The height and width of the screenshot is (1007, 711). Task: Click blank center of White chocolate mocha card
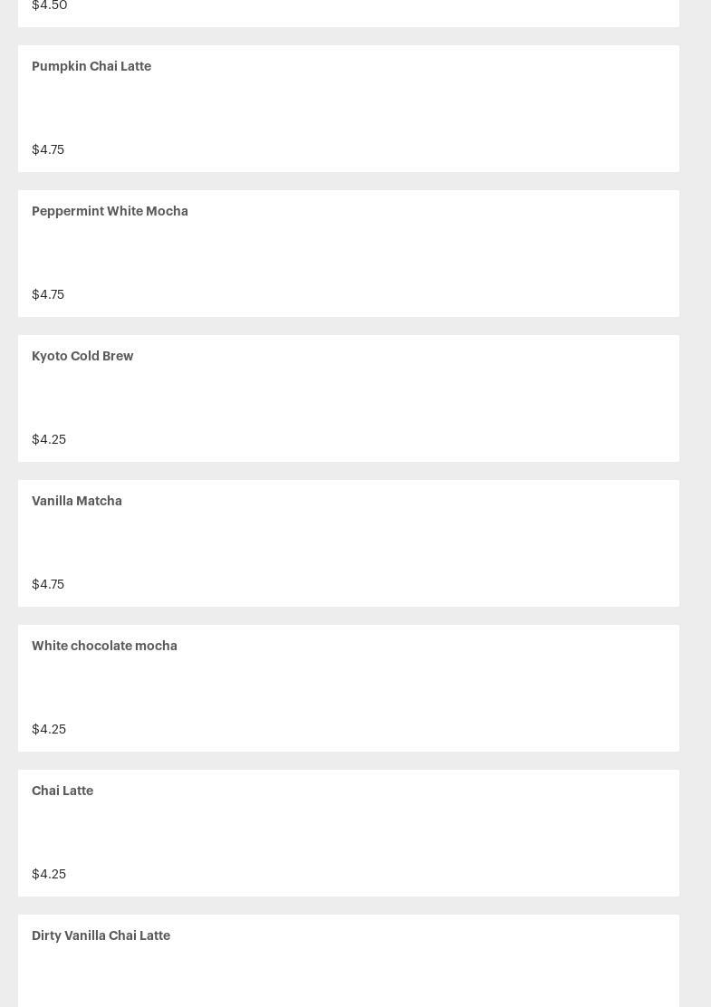coord(349,688)
